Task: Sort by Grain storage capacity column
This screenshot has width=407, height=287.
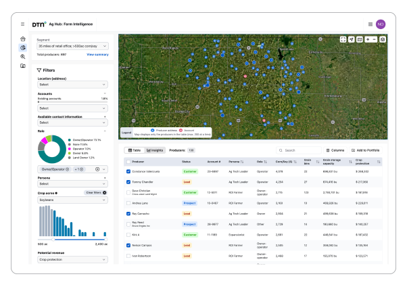Action: point(350,162)
